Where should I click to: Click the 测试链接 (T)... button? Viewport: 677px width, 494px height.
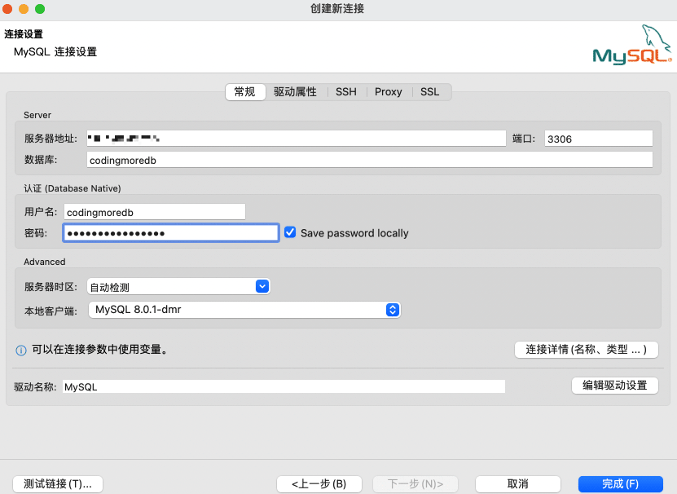(x=58, y=483)
